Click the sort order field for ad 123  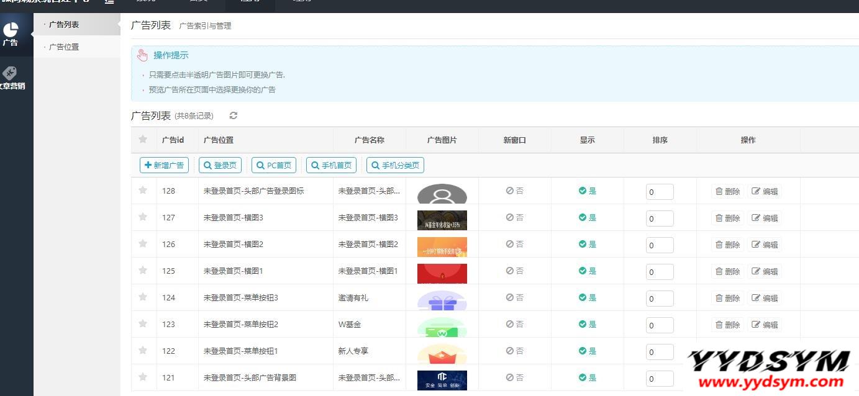pyautogui.click(x=660, y=325)
